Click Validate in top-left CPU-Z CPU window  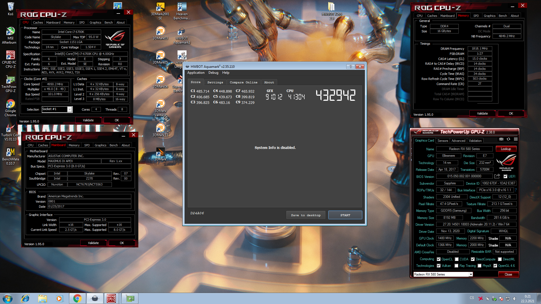(x=88, y=120)
